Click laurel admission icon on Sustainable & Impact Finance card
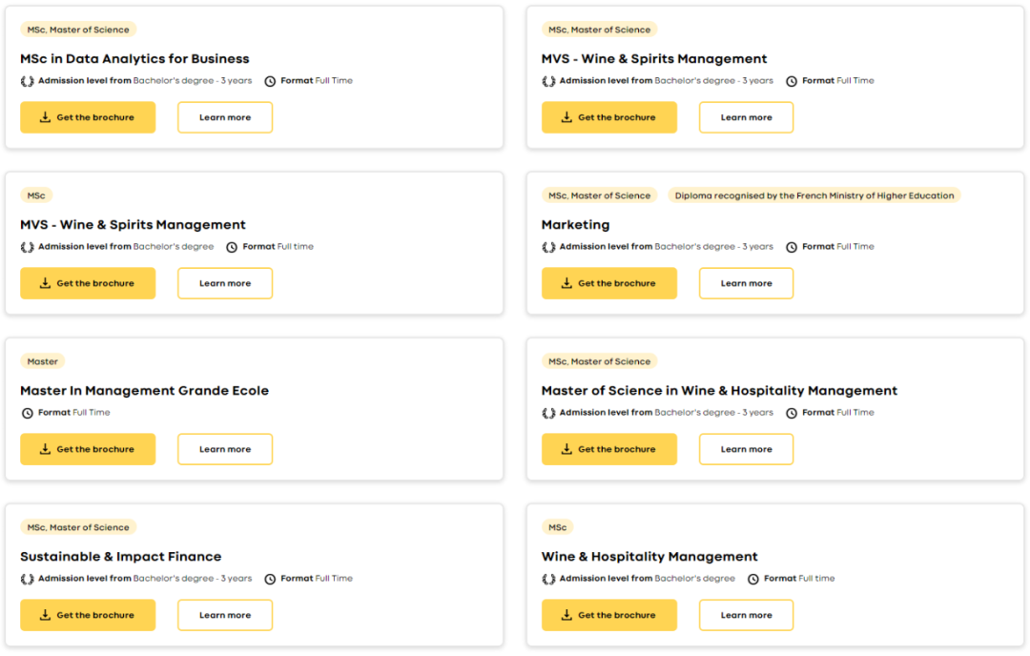1030x656 pixels. point(28,579)
